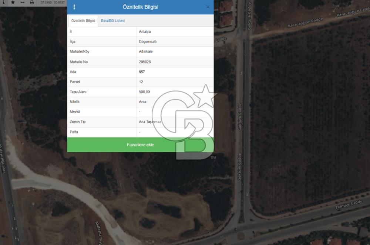This screenshot has height=245, width=370.
Task: Click the Tapu Alanı value 500,00
Action: pos(144,92)
